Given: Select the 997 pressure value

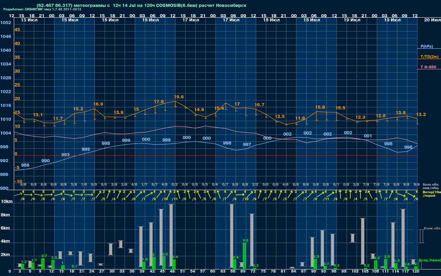Looking at the screenshot, I should 247,145.
